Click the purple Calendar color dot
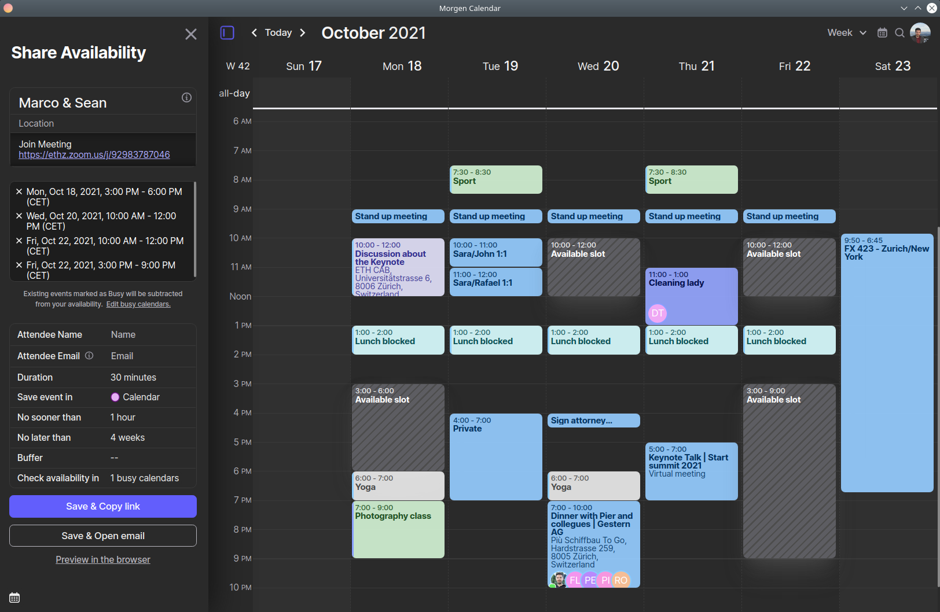Image resolution: width=940 pixels, height=612 pixels. [x=115, y=397]
